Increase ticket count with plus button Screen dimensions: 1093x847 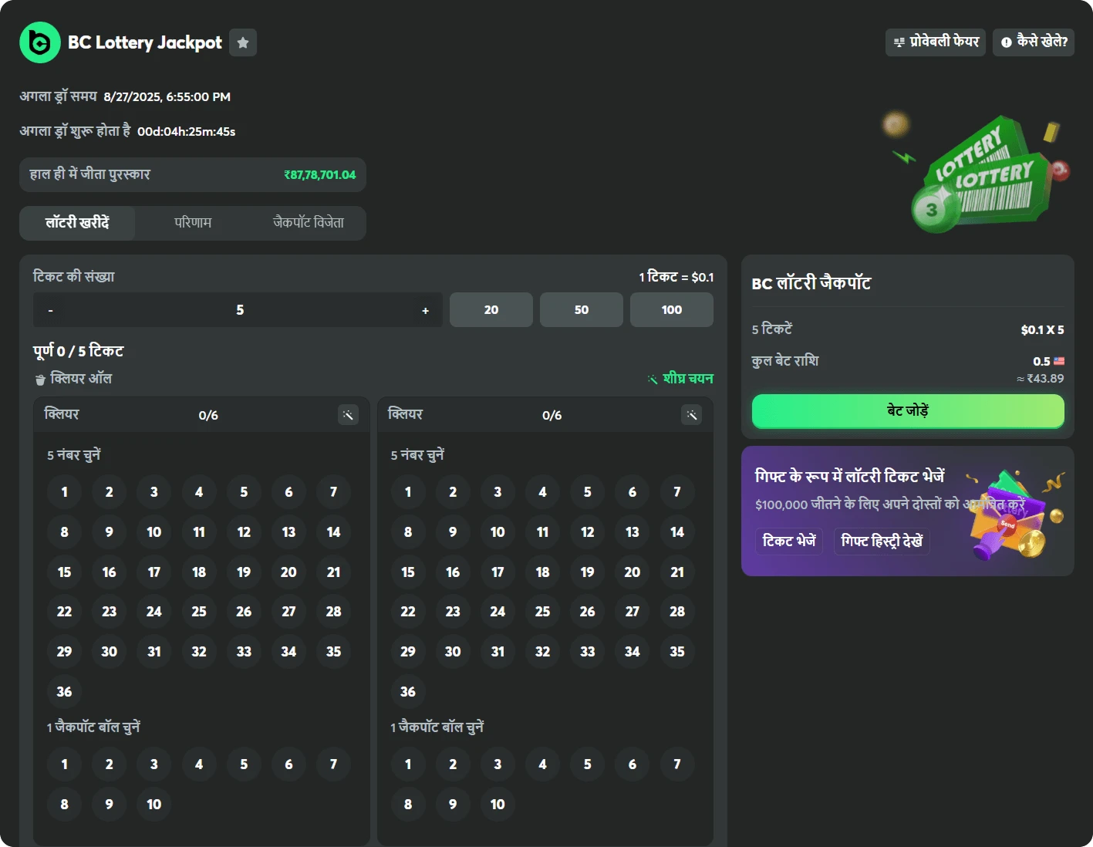coord(425,310)
